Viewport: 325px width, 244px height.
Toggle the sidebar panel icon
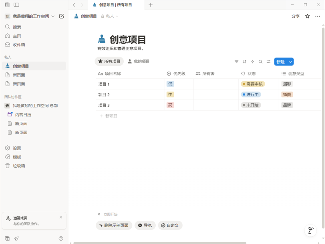click(16, 5)
